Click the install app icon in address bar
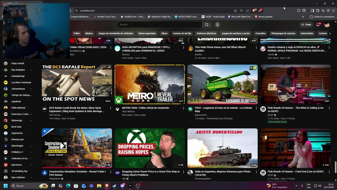 pos(235,11)
